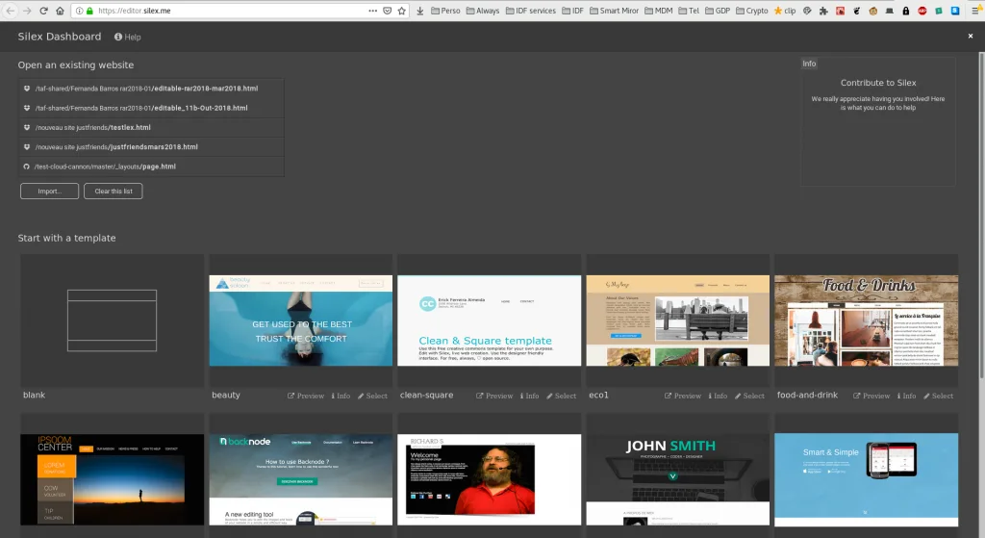Click the downloads arrow icon in toolbar
The image size is (985, 538).
(419, 11)
